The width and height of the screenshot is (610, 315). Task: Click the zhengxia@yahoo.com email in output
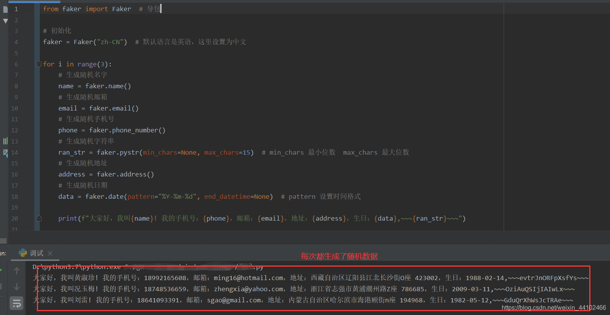[x=248, y=289]
